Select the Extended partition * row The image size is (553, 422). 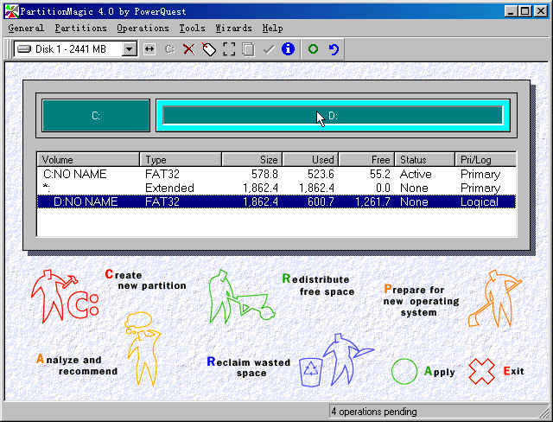pos(276,188)
